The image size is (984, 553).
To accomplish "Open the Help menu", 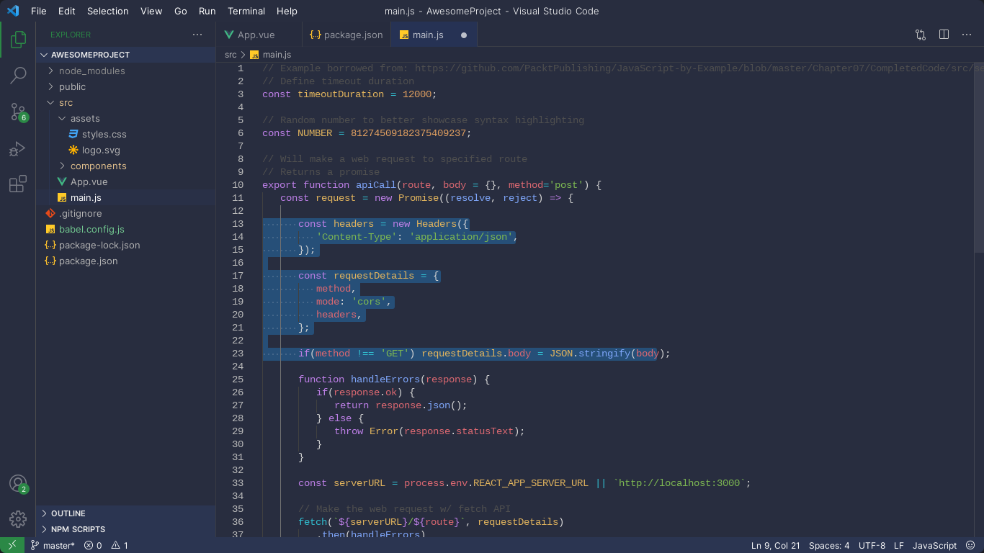I will click(287, 11).
